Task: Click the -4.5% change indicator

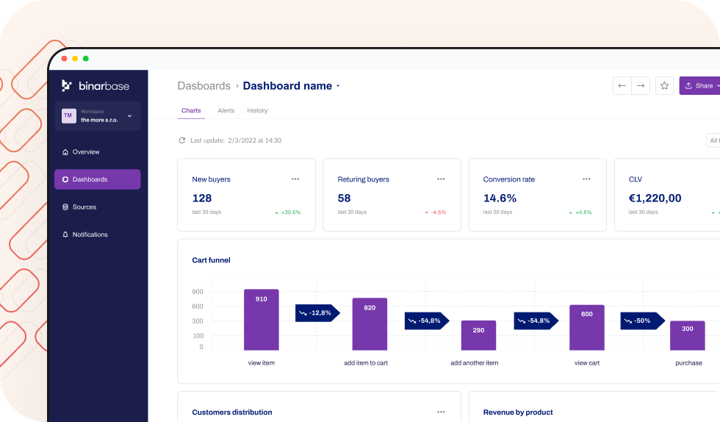Action: [435, 212]
